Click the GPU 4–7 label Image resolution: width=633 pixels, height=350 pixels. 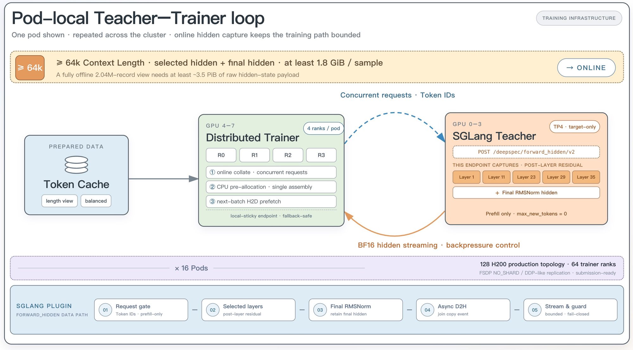click(x=220, y=126)
